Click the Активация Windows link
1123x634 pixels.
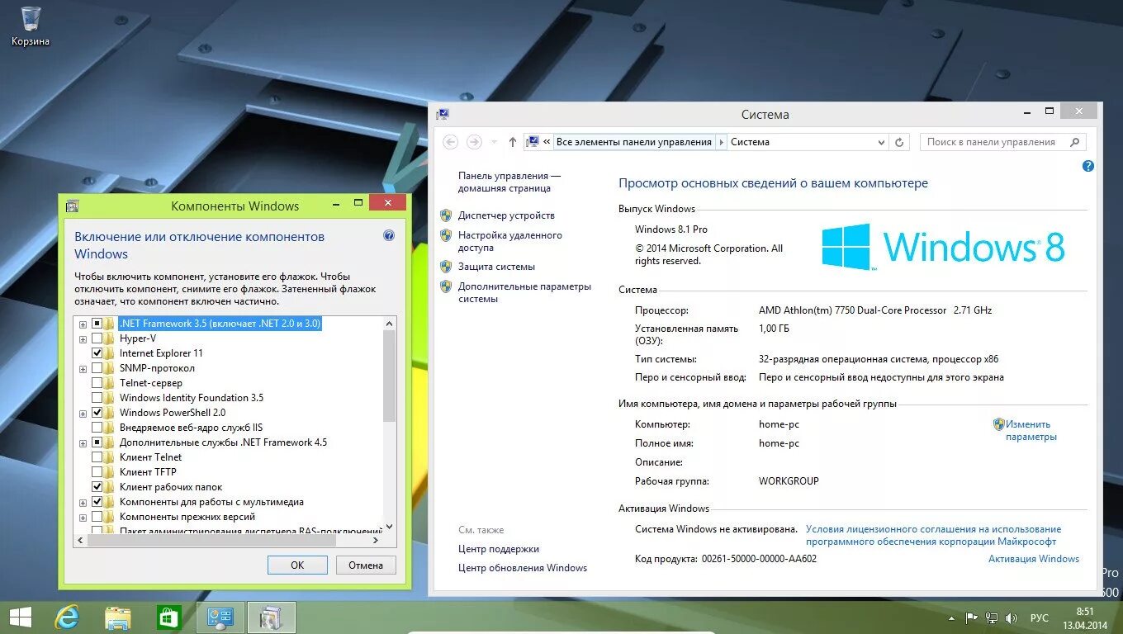[x=1034, y=559]
